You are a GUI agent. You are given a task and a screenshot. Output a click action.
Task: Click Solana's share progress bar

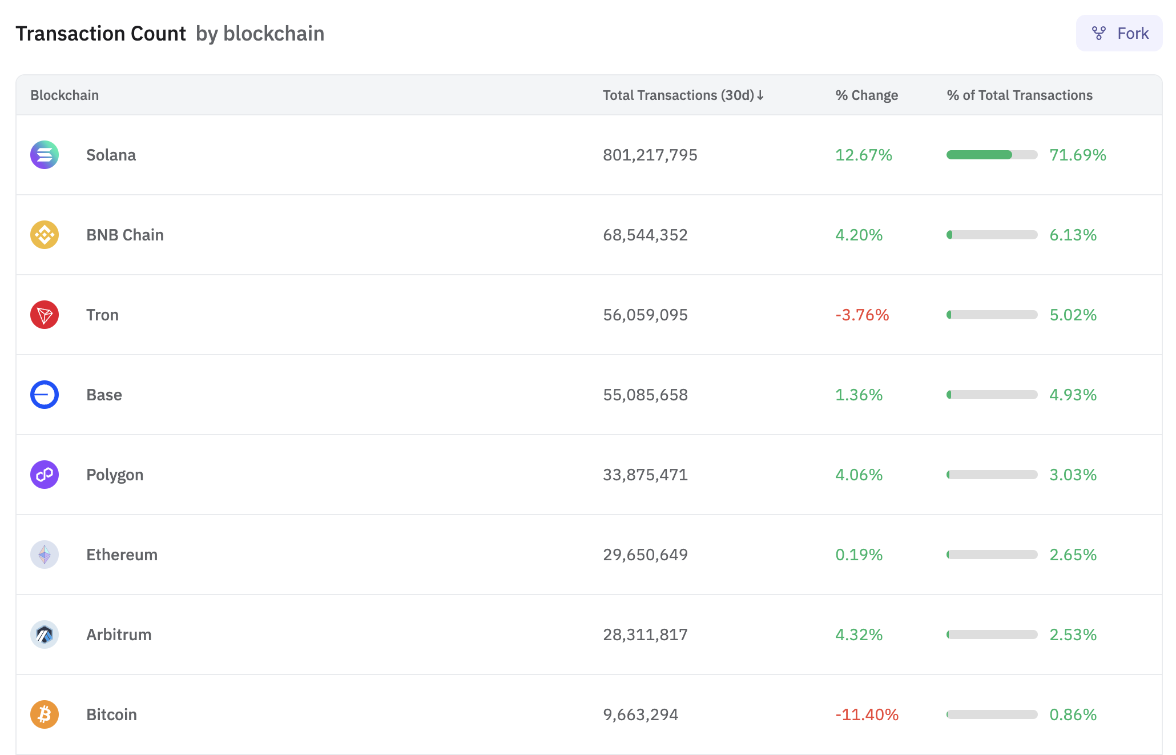tap(992, 155)
